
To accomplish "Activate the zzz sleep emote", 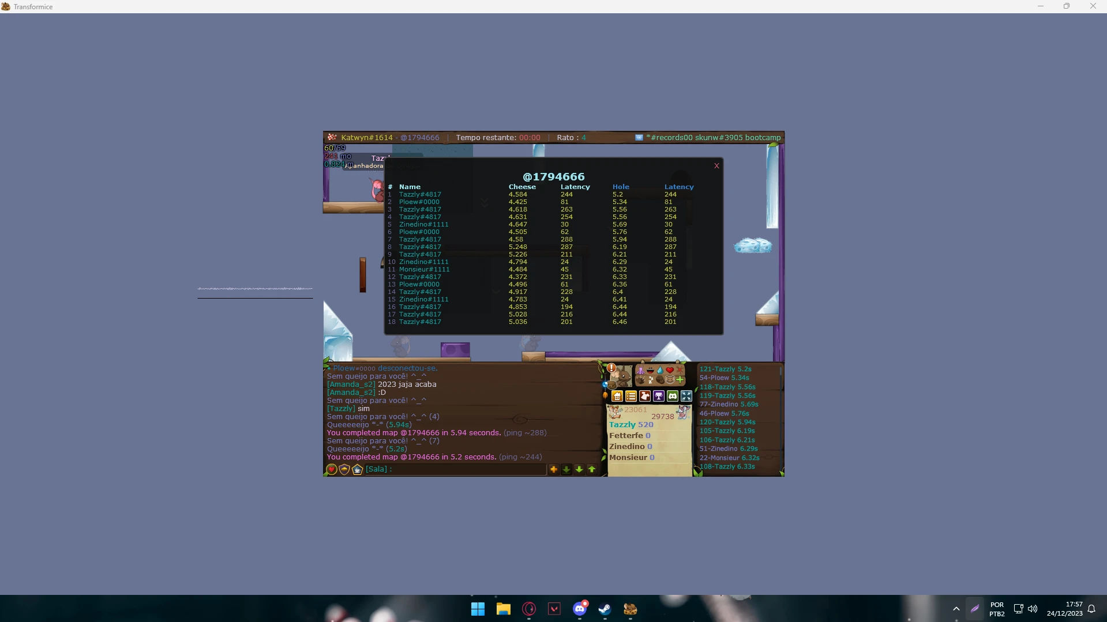I will pyautogui.click(x=650, y=380).
